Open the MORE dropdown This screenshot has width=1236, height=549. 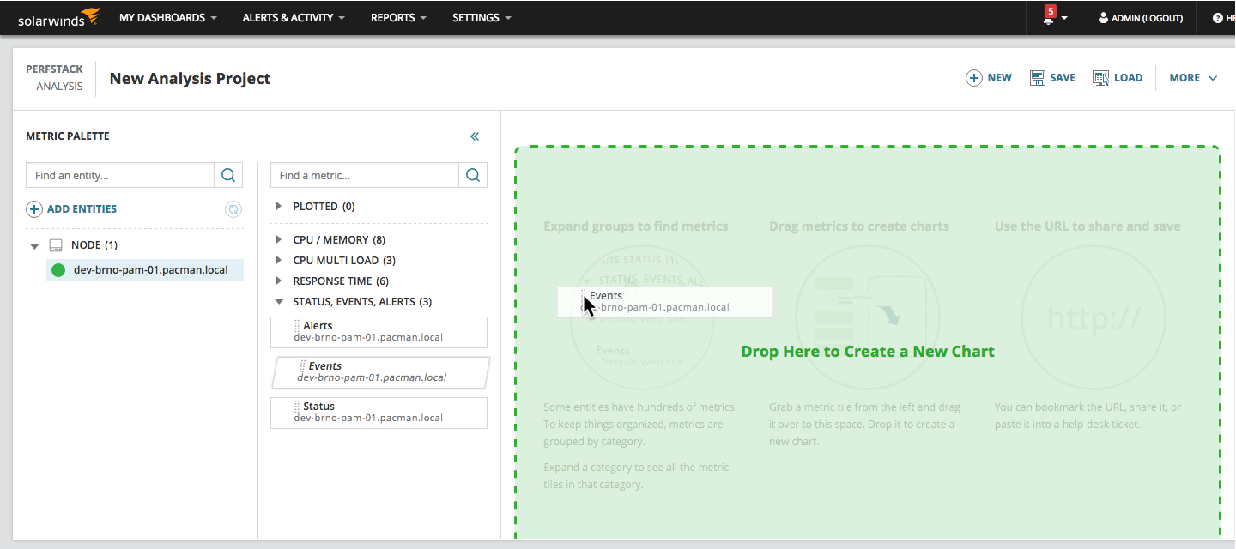point(1193,78)
